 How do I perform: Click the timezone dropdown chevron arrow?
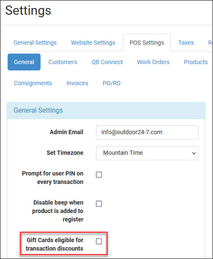click(x=194, y=153)
